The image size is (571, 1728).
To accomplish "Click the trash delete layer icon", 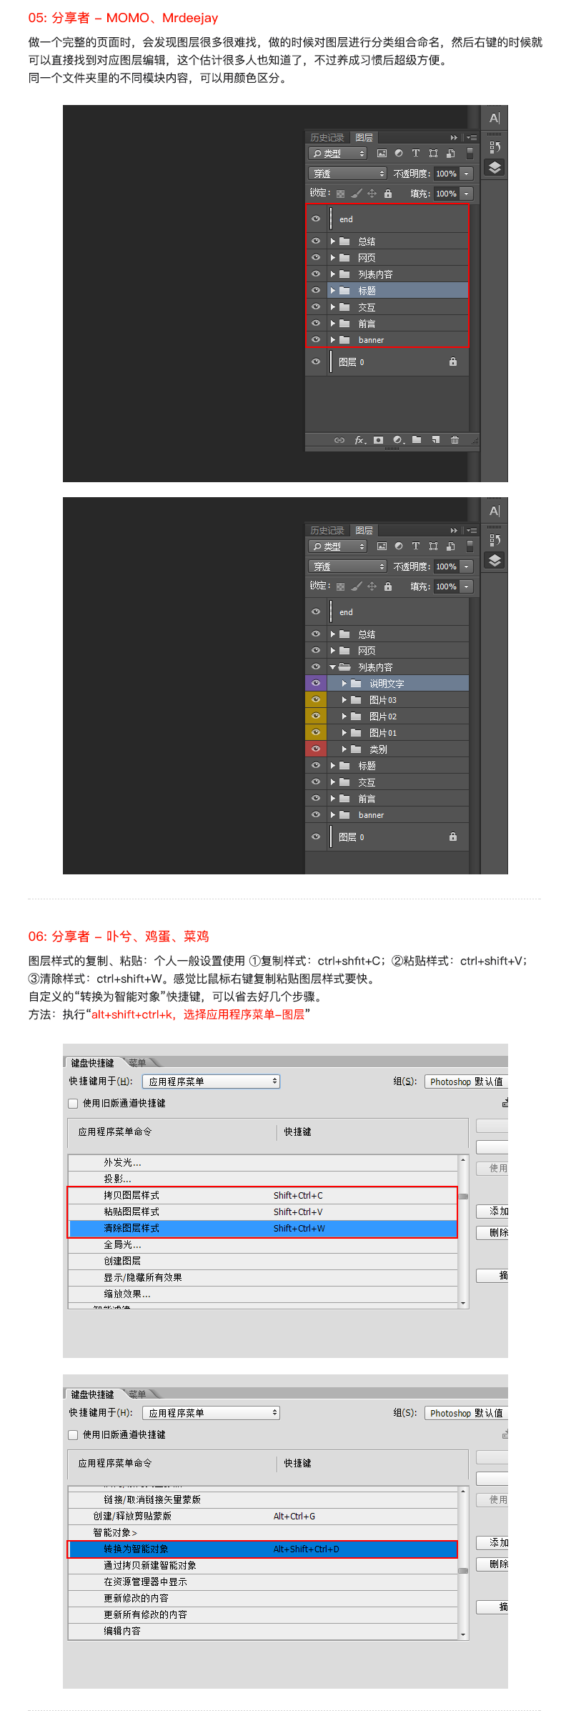I will coord(455,440).
